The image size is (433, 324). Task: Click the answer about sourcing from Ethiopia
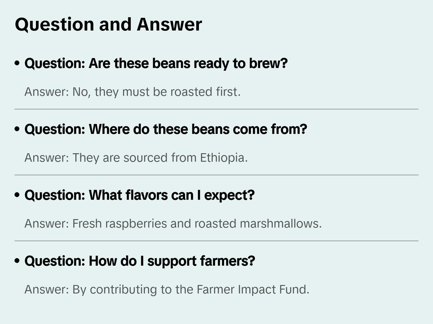(136, 158)
